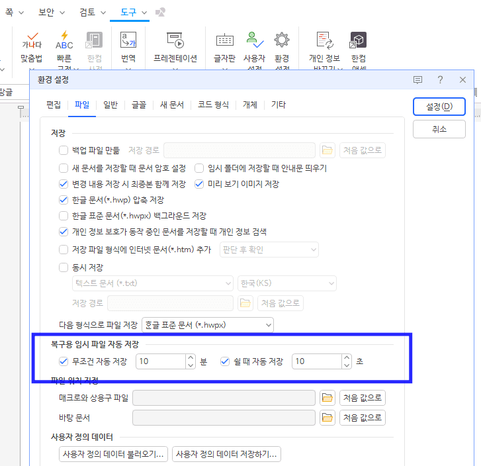Click the 무조건 자동 저장 minutes field
The width and height of the screenshot is (481, 466).
point(161,361)
